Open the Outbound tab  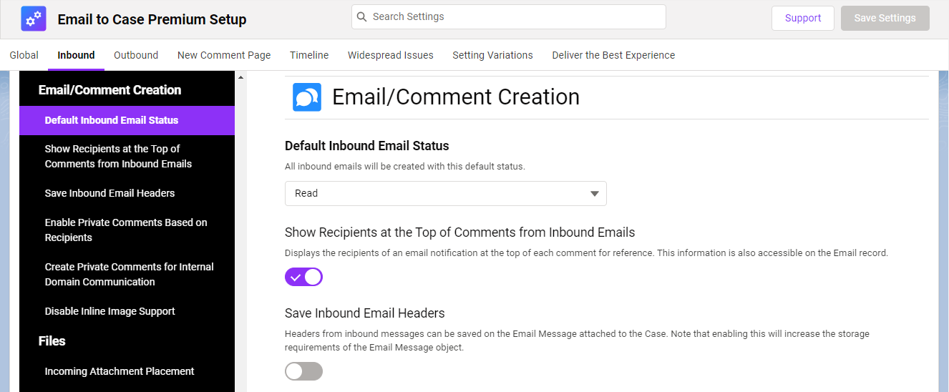(136, 55)
